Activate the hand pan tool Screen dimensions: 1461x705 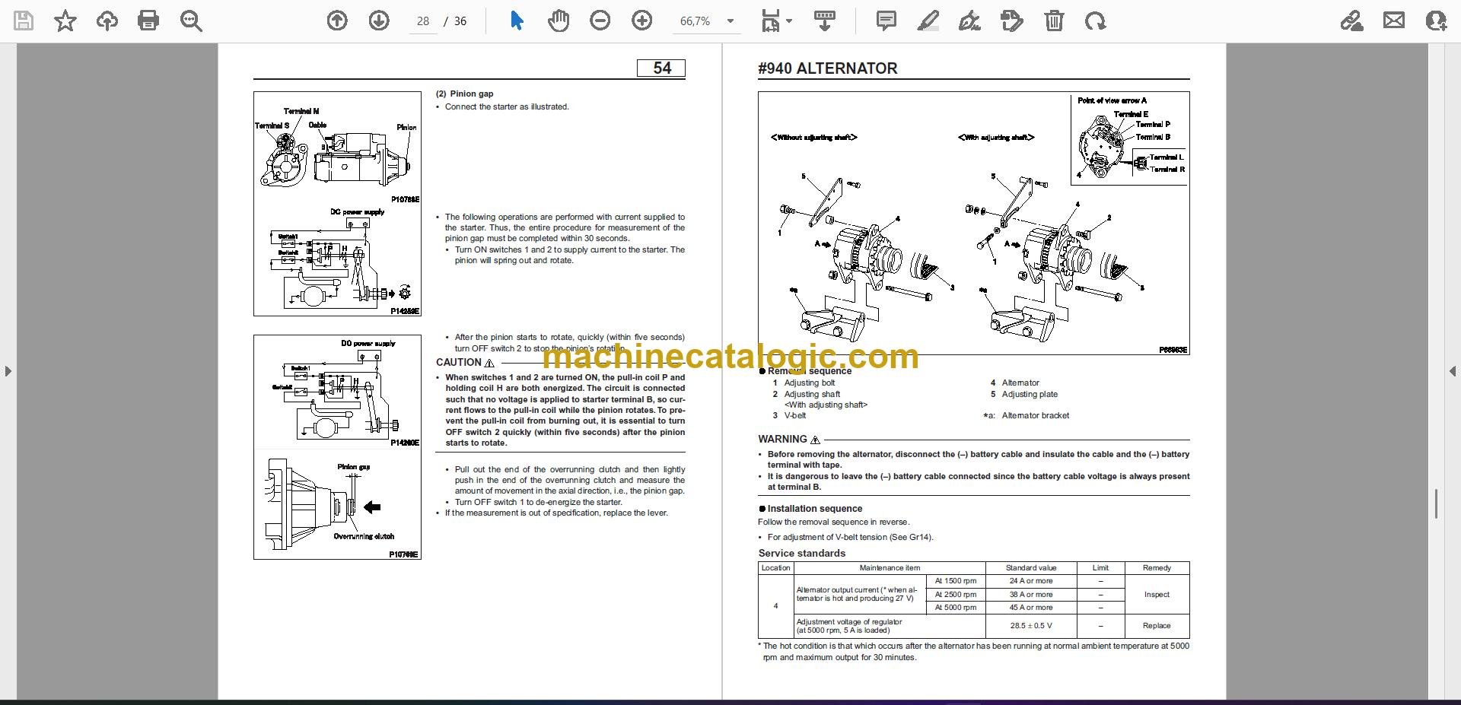559,21
